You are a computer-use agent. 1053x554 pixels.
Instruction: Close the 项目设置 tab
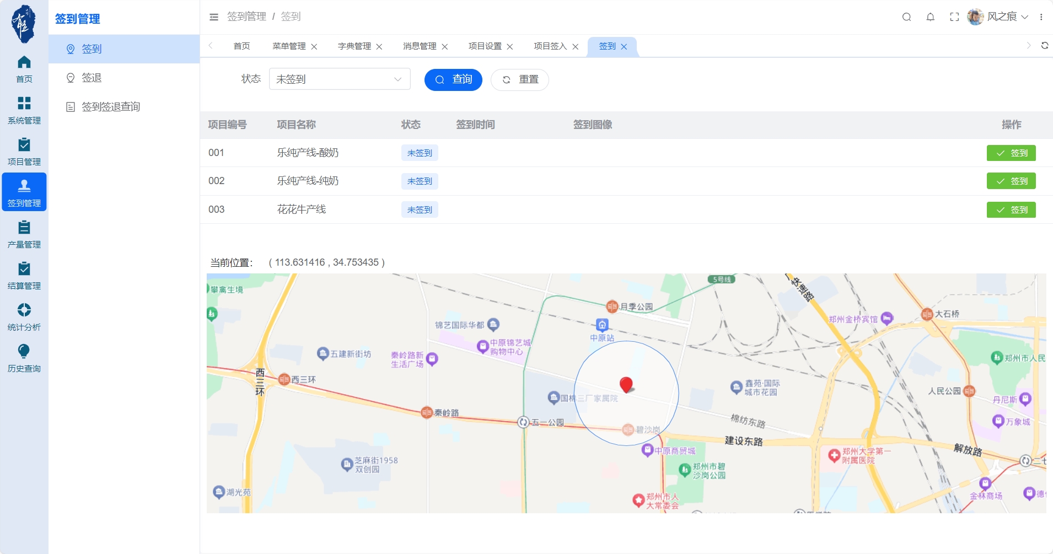pos(510,47)
